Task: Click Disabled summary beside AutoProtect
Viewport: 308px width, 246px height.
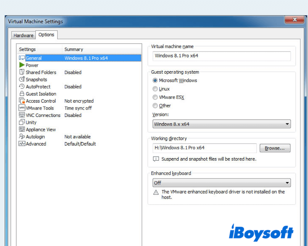Action: pos(73,86)
